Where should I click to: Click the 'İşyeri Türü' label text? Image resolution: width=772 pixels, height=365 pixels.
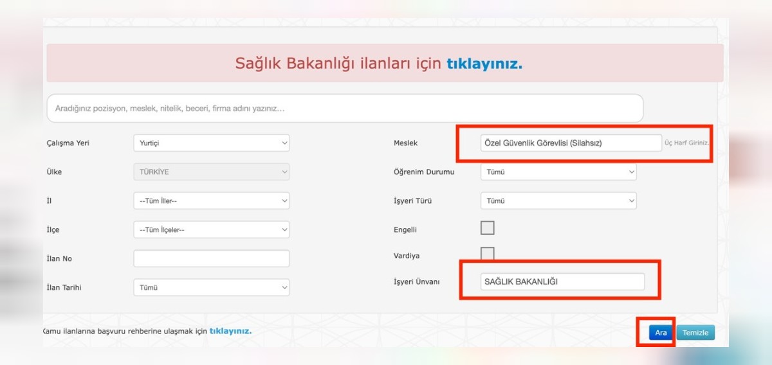pyautogui.click(x=413, y=201)
